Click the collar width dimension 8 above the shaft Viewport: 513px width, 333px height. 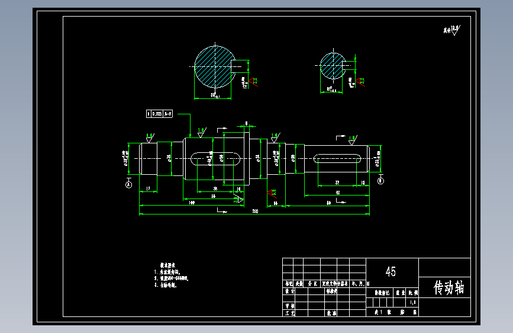click(x=246, y=124)
